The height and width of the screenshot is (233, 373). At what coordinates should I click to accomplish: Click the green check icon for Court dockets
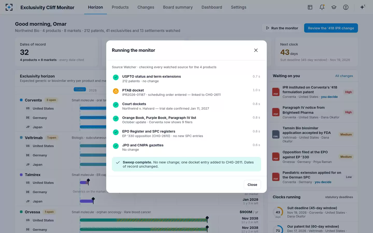tap(116, 105)
